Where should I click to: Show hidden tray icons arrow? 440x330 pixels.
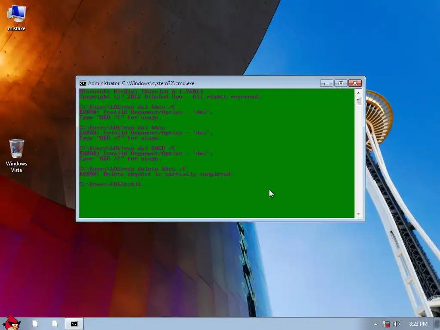(376, 324)
